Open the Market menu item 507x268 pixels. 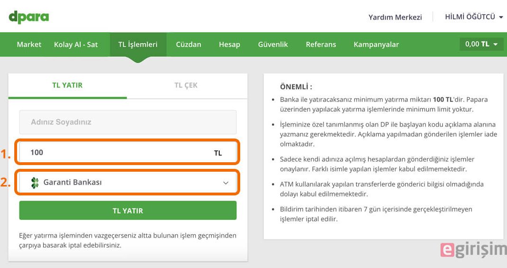[29, 45]
